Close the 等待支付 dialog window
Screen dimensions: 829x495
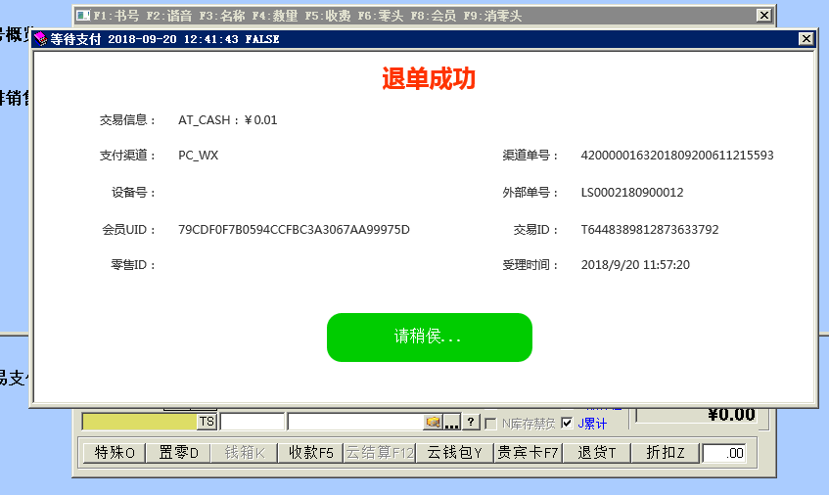click(806, 39)
